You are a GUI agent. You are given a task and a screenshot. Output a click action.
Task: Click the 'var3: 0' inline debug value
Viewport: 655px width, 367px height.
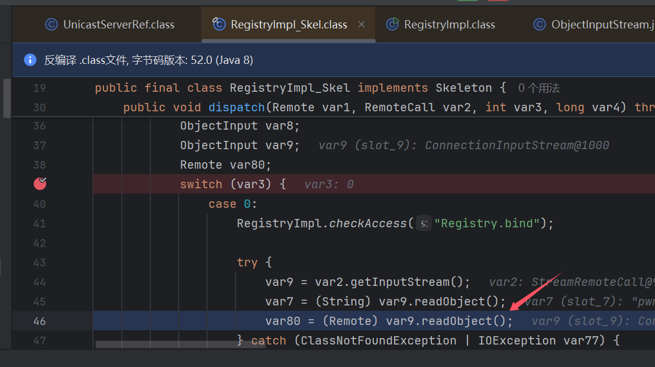(329, 184)
